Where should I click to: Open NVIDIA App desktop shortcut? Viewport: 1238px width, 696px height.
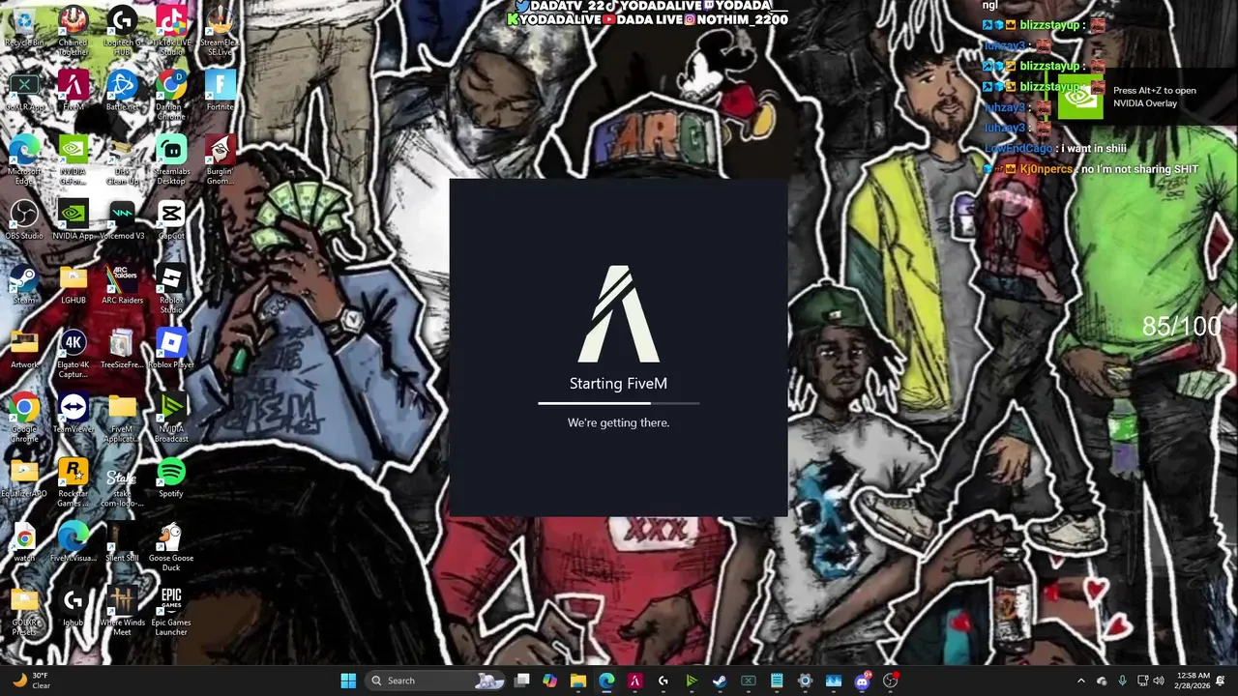tap(74, 220)
